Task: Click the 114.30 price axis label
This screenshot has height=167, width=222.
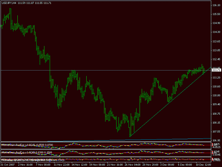Action: tap(216, 32)
